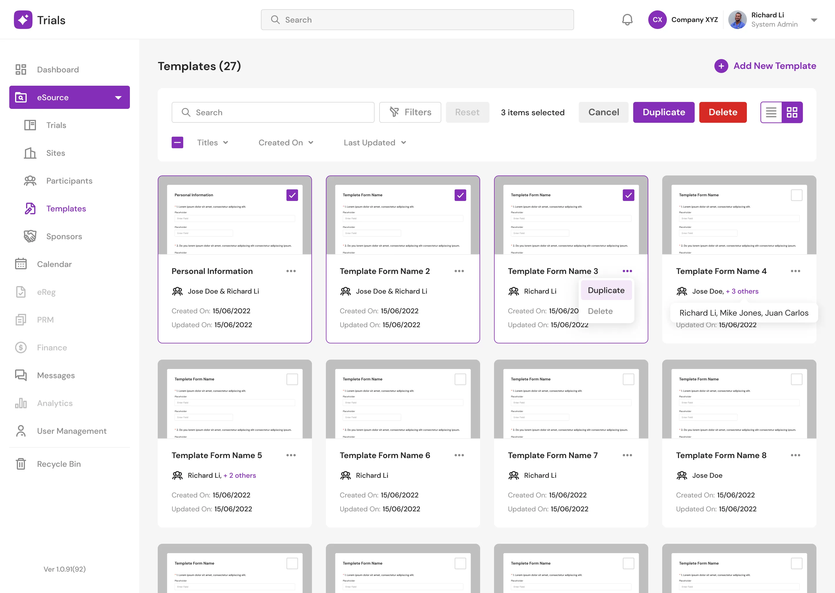
Task: Click the Company XYZ CX avatar
Action: (x=657, y=20)
